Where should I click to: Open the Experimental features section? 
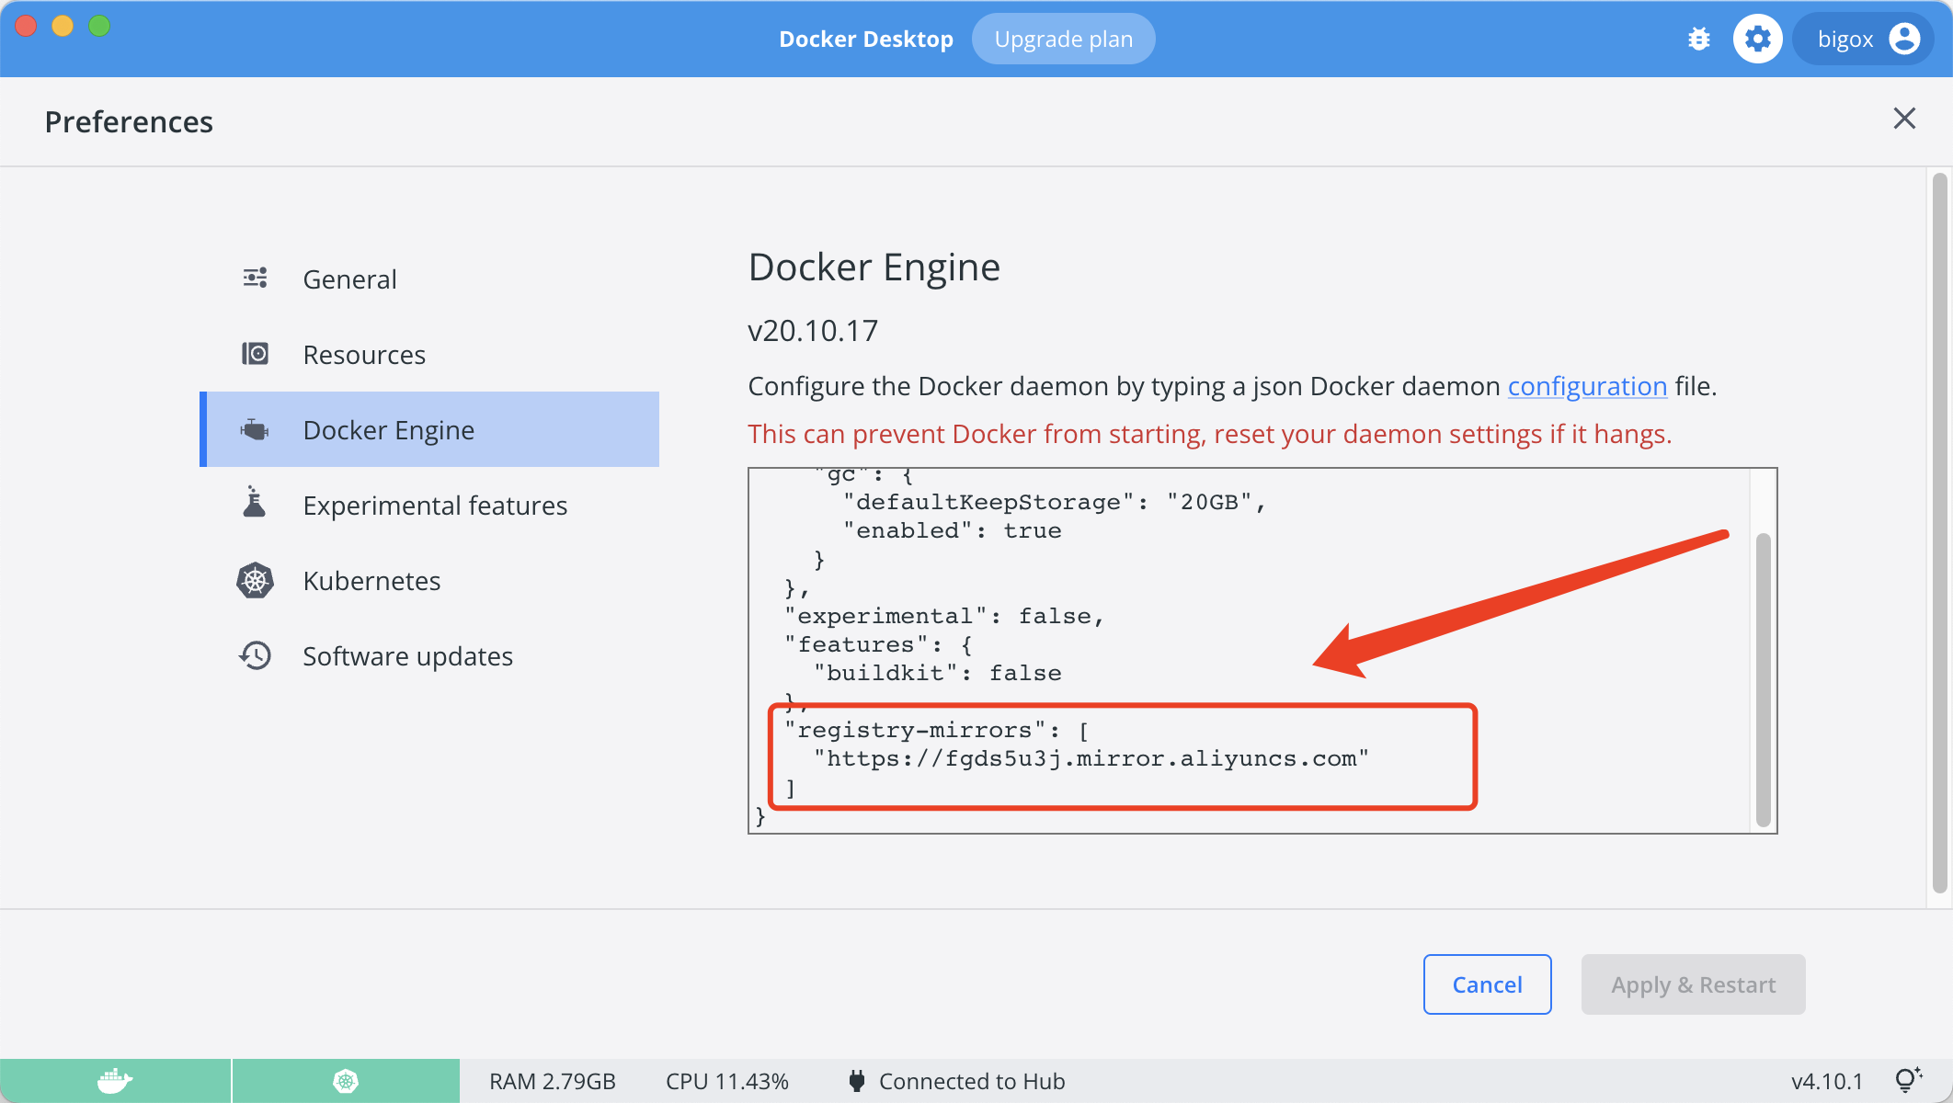pyautogui.click(x=434, y=506)
